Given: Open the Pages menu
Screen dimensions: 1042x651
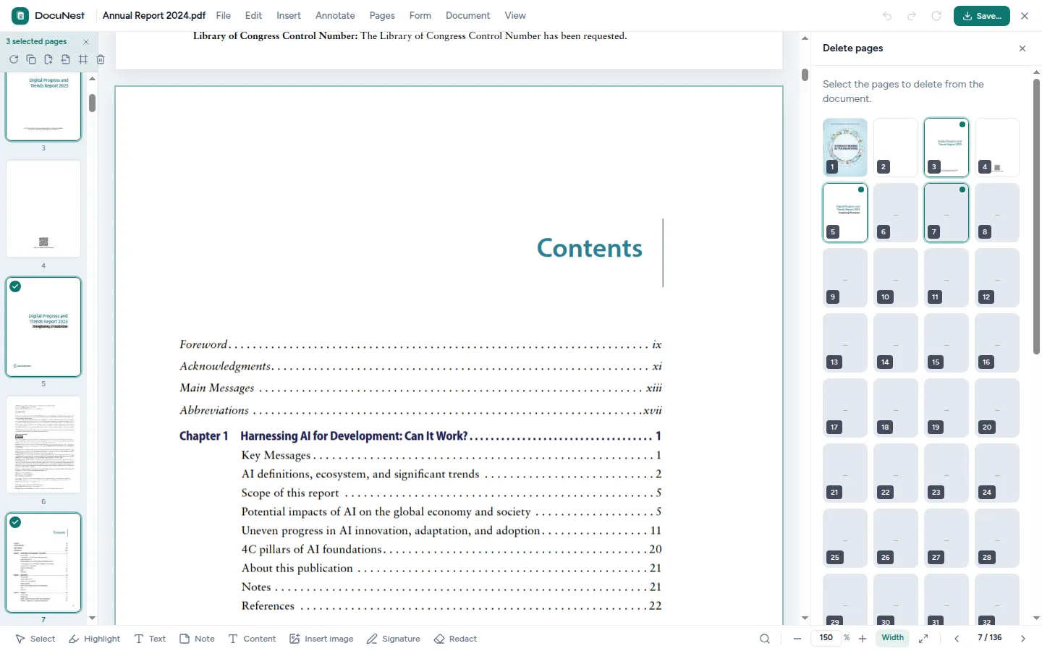Looking at the screenshot, I should [x=382, y=16].
